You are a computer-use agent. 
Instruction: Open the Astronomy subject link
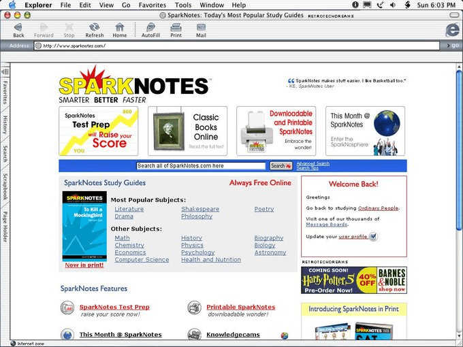pos(270,252)
